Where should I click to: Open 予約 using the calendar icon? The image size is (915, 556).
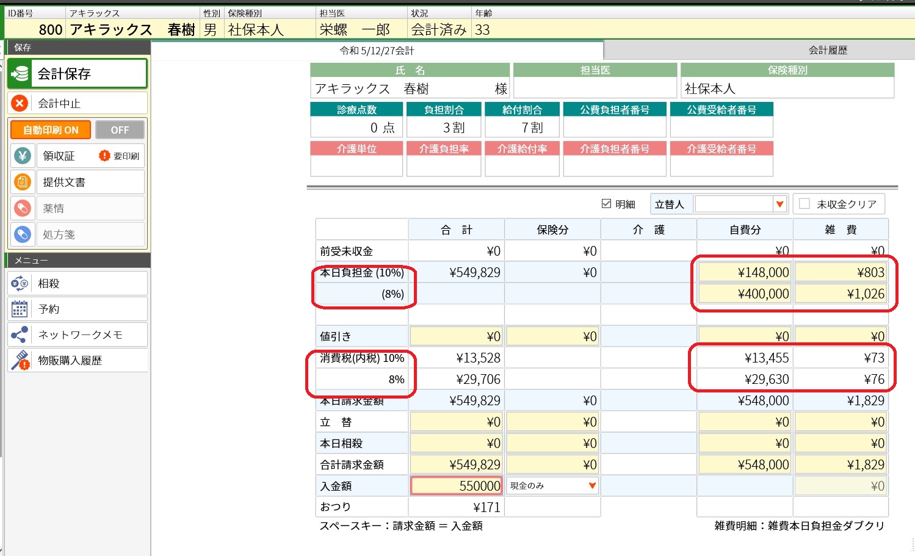(20, 309)
